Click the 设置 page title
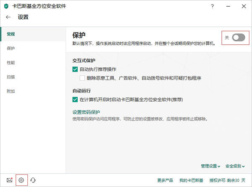Image resolution: width=252 pixels, height=187 pixels. 23,17
